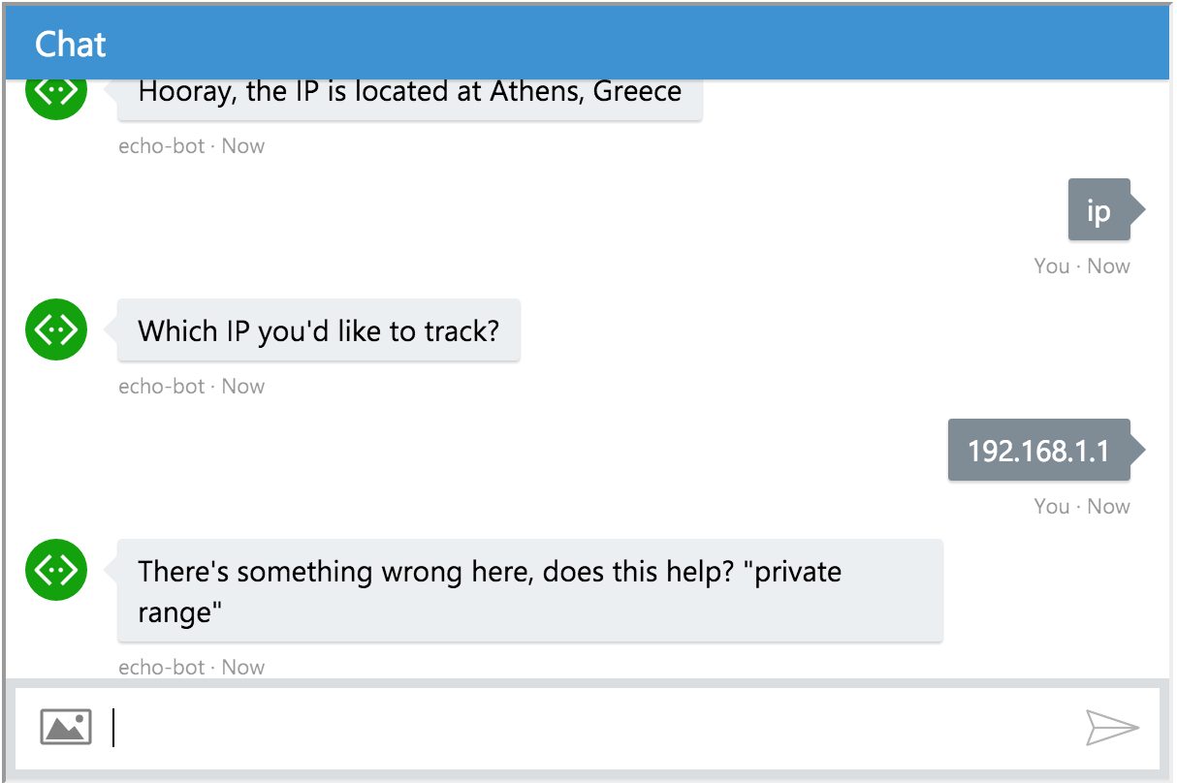1177x783 pixels.
Task: Click "You · Now" under the "ip" message
Action: point(1081,266)
